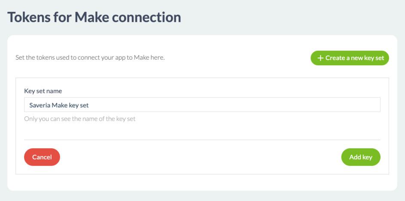This screenshot has height=201, width=405.
Task: Click the divider line above the Cancel button
Action: click(202, 140)
